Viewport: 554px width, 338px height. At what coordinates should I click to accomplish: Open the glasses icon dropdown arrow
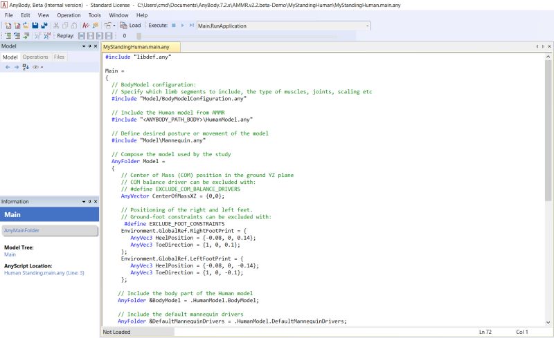pos(42,67)
